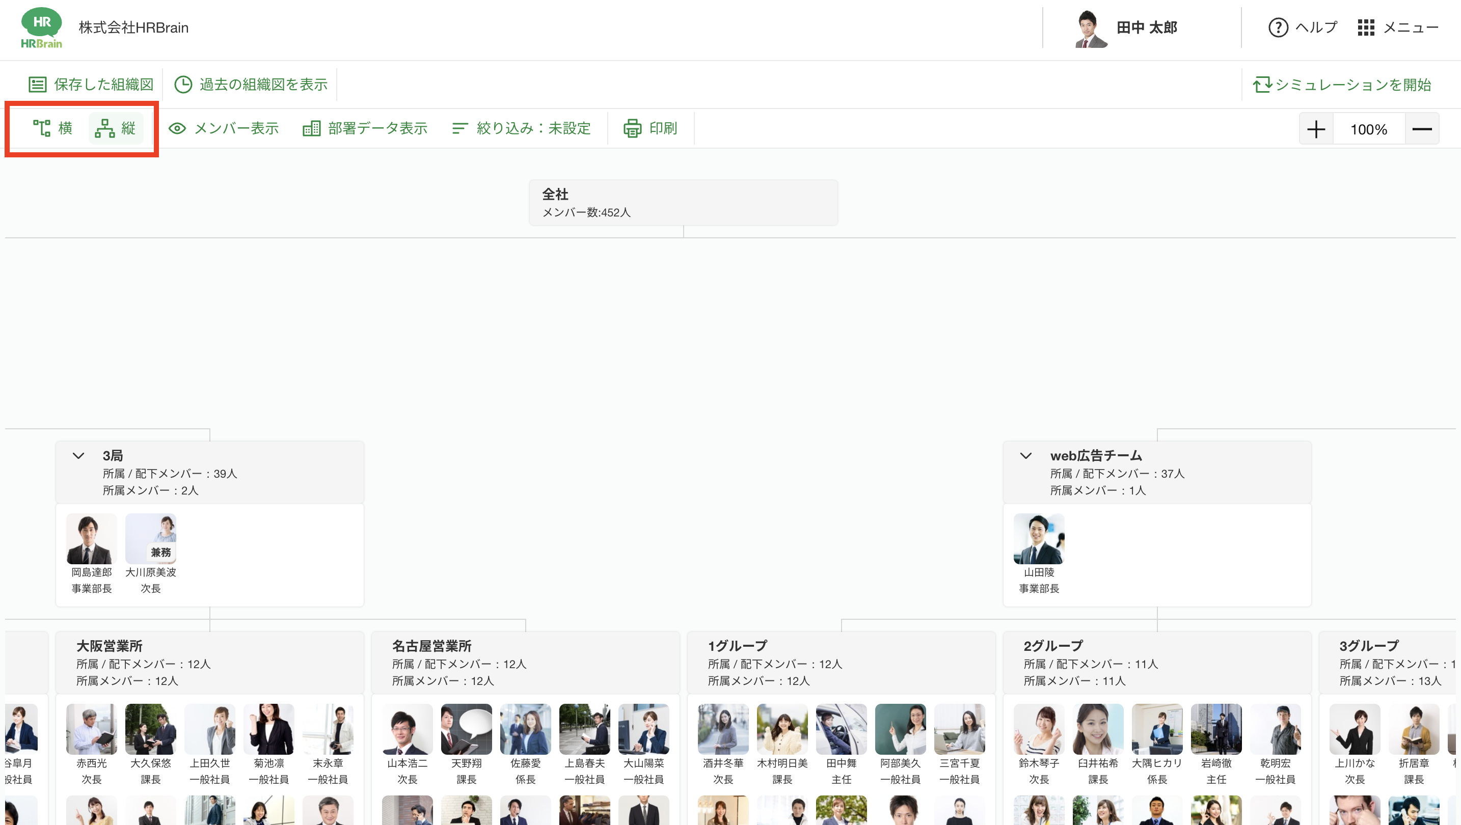Open 上島春夫's member photo
This screenshot has height=825, width=1461.
point(584,729)
